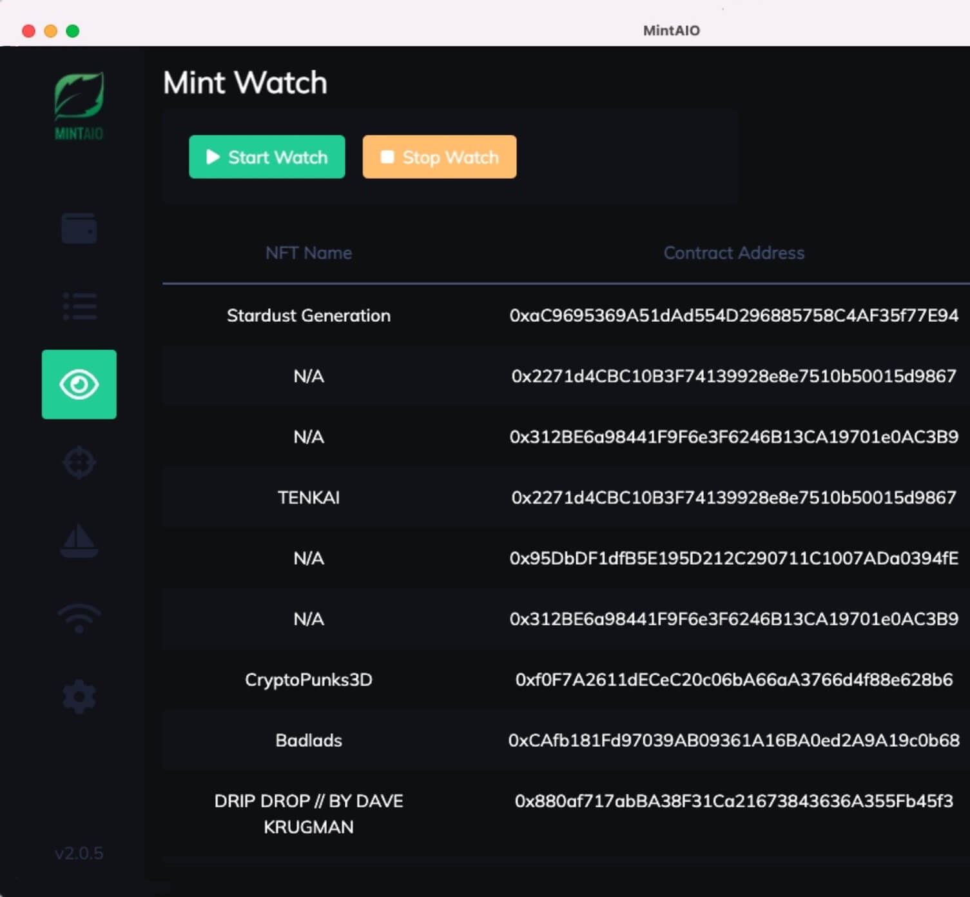This screenshot has width=970, height=897.
Task: Select the TENKAI NFT name
Action: click(309, 497)
